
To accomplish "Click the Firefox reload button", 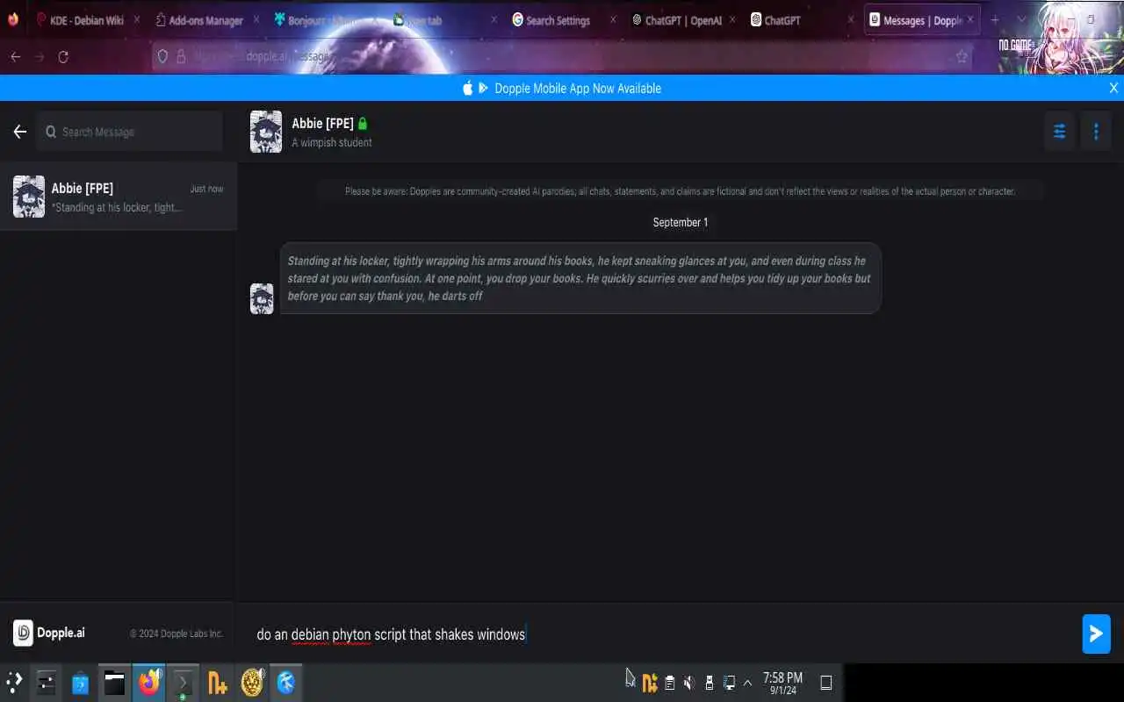I will 63,57.
